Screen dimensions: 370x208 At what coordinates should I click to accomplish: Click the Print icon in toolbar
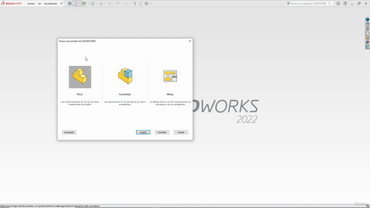click(x=101, y=3)
